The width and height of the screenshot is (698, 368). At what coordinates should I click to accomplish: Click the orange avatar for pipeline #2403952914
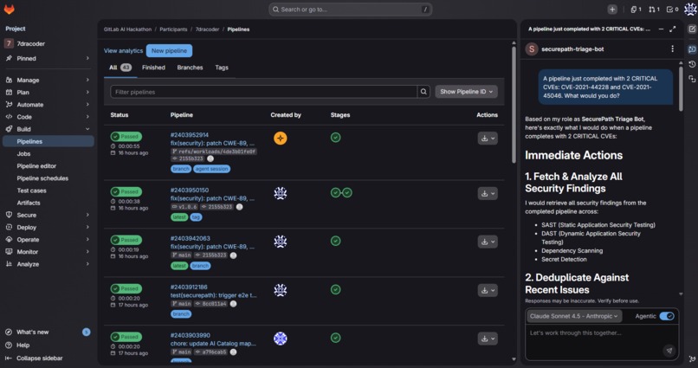point(280,139)
